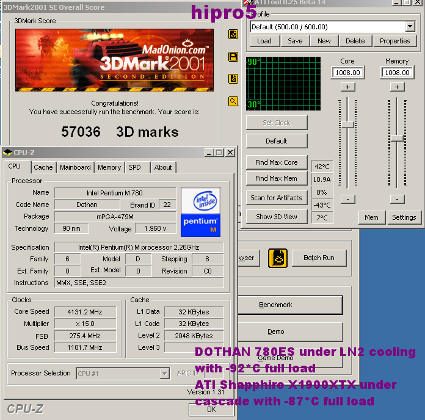Click the 3DMark2001 banner image
425x420 pixels.
(x=114, y=60)
